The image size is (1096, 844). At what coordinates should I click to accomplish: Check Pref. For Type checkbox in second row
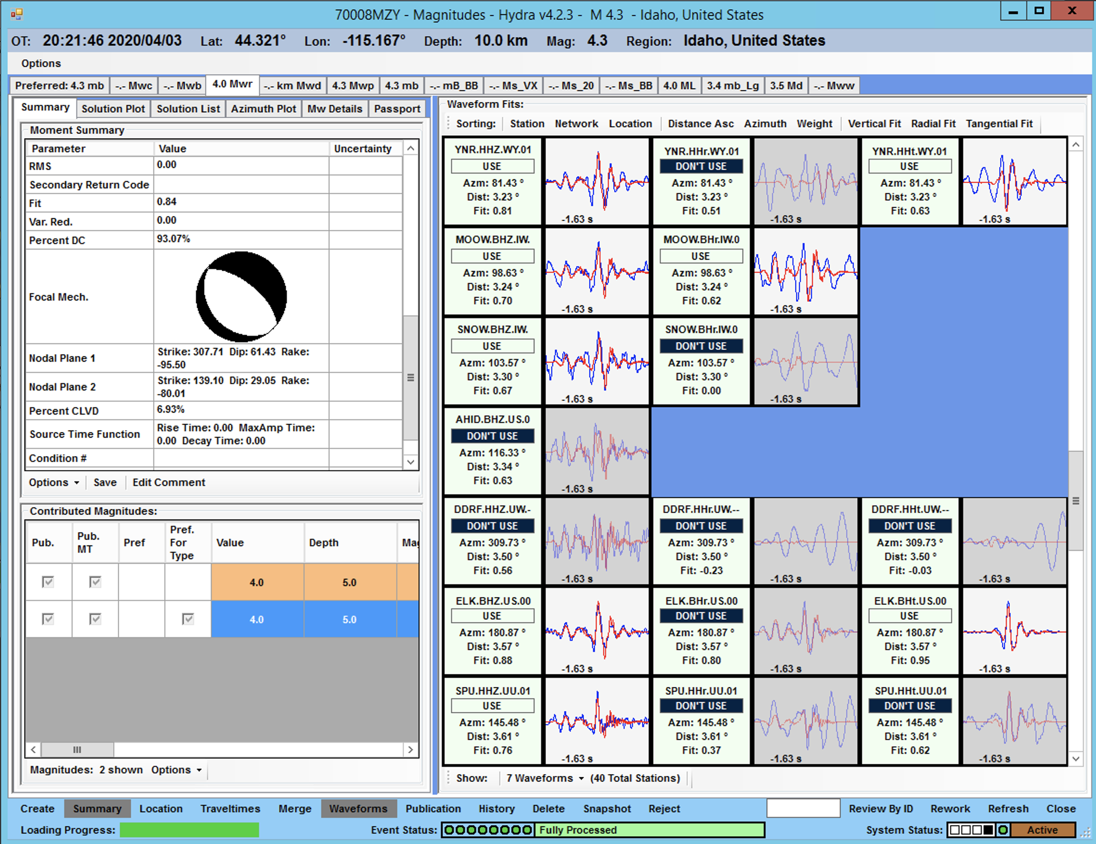pos(187,619)
